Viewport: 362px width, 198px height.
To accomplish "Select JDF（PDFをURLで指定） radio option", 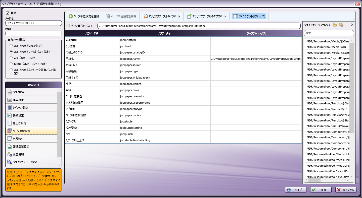I will [11, 46].
